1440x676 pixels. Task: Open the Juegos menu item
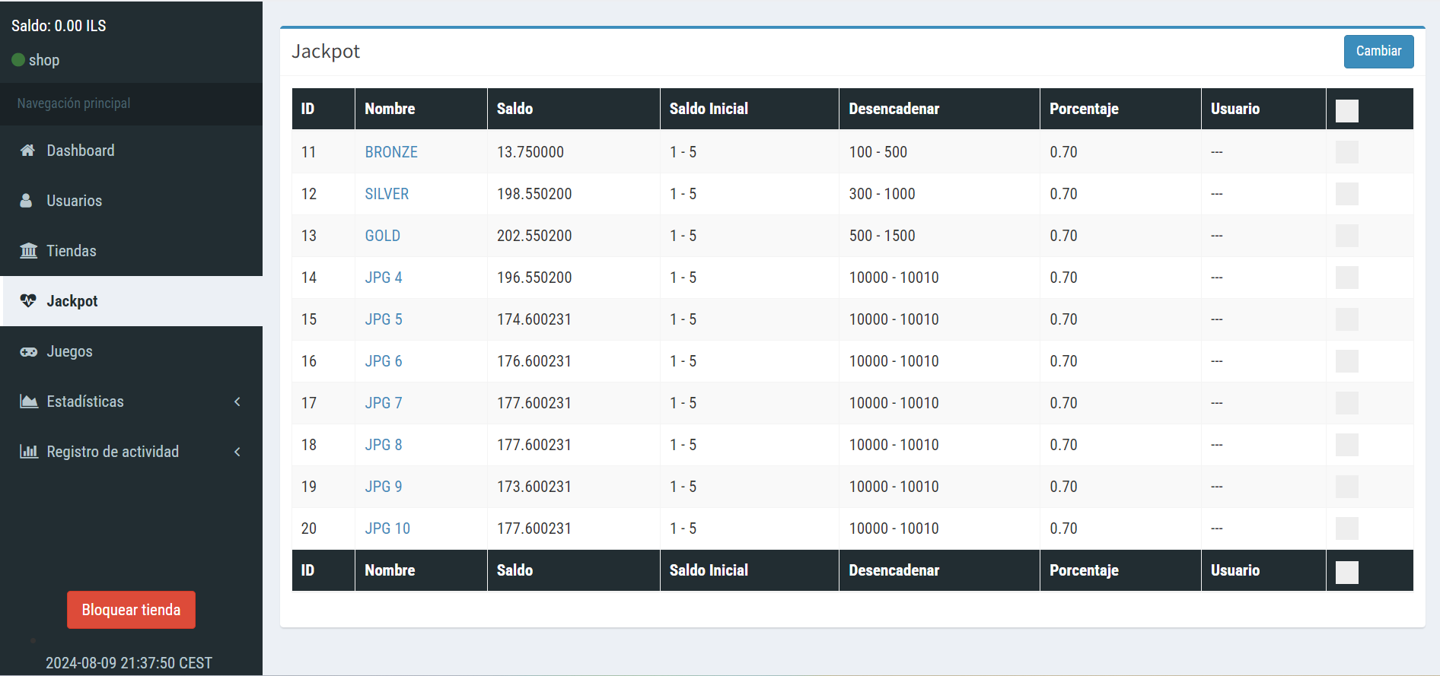click(x=131, y=351)
